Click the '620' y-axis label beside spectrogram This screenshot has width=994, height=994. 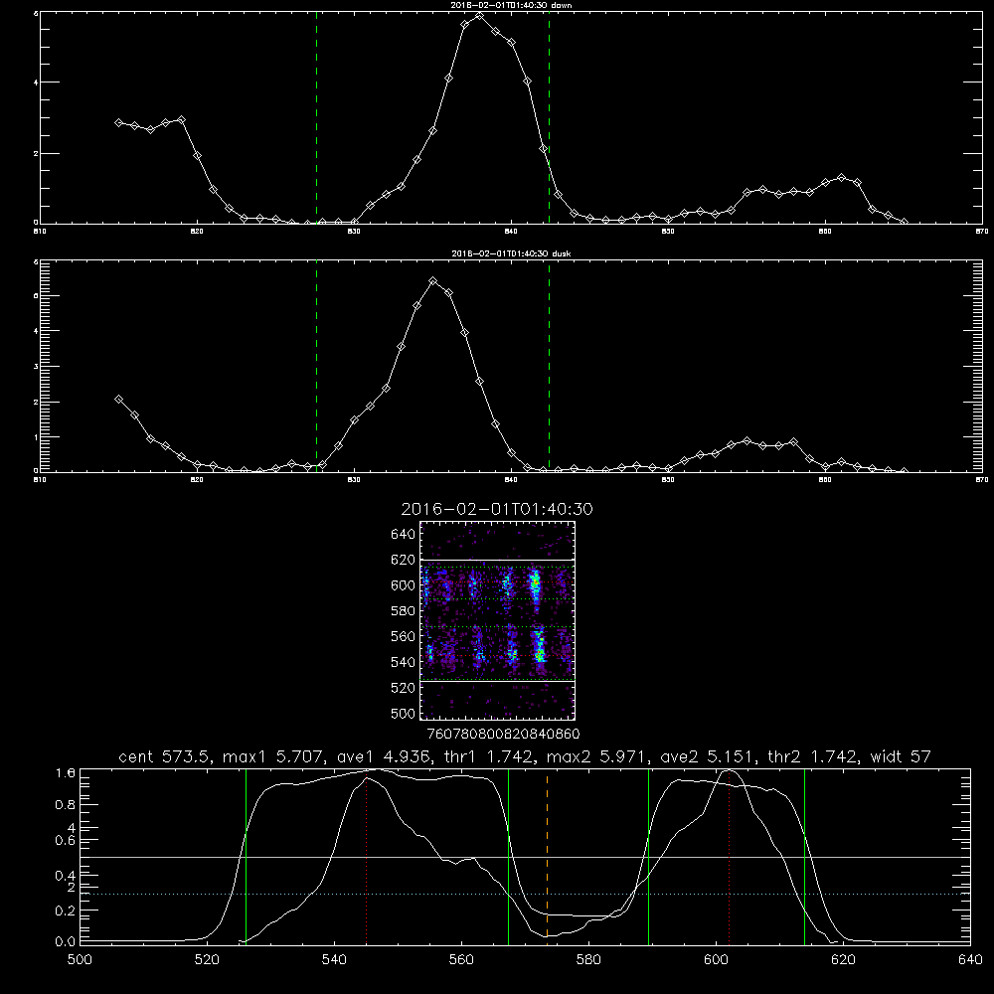coord(404,560)
